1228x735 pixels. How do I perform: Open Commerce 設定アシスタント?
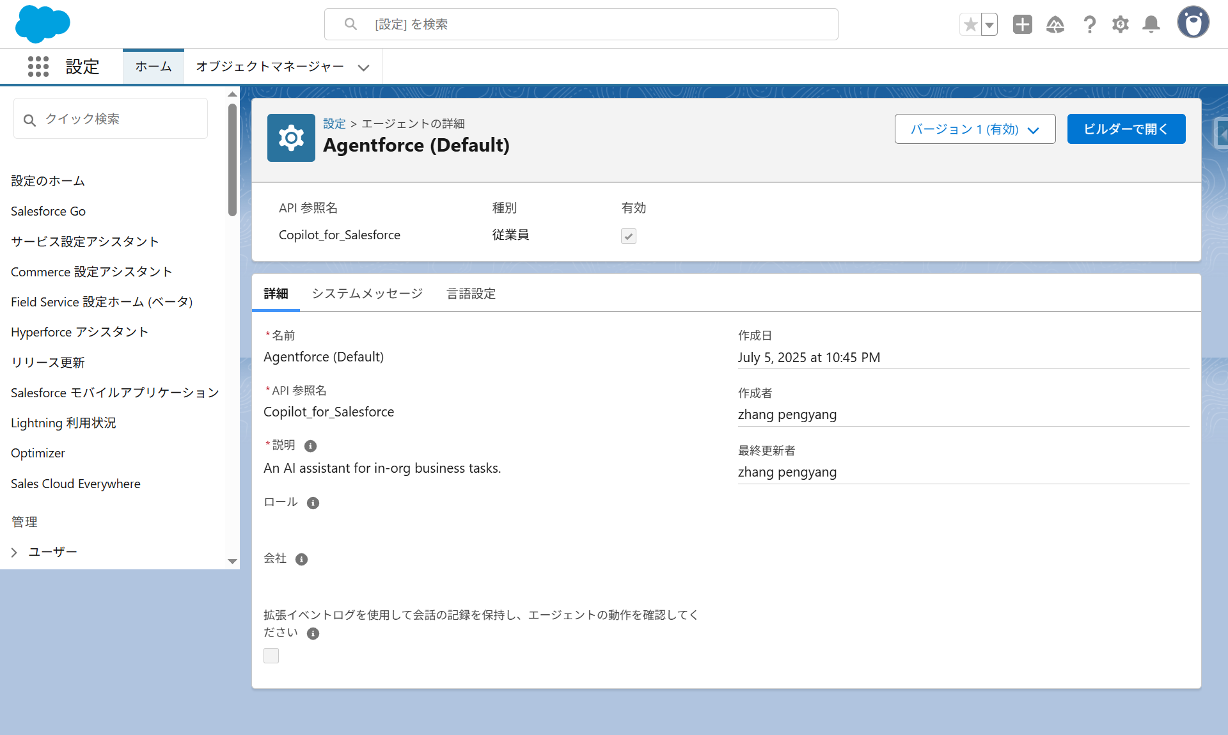pyautogui.click(x=91, y=272)
